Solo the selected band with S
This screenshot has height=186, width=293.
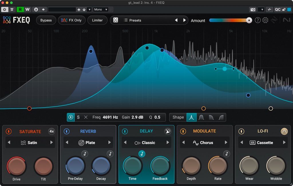[78, 117]
